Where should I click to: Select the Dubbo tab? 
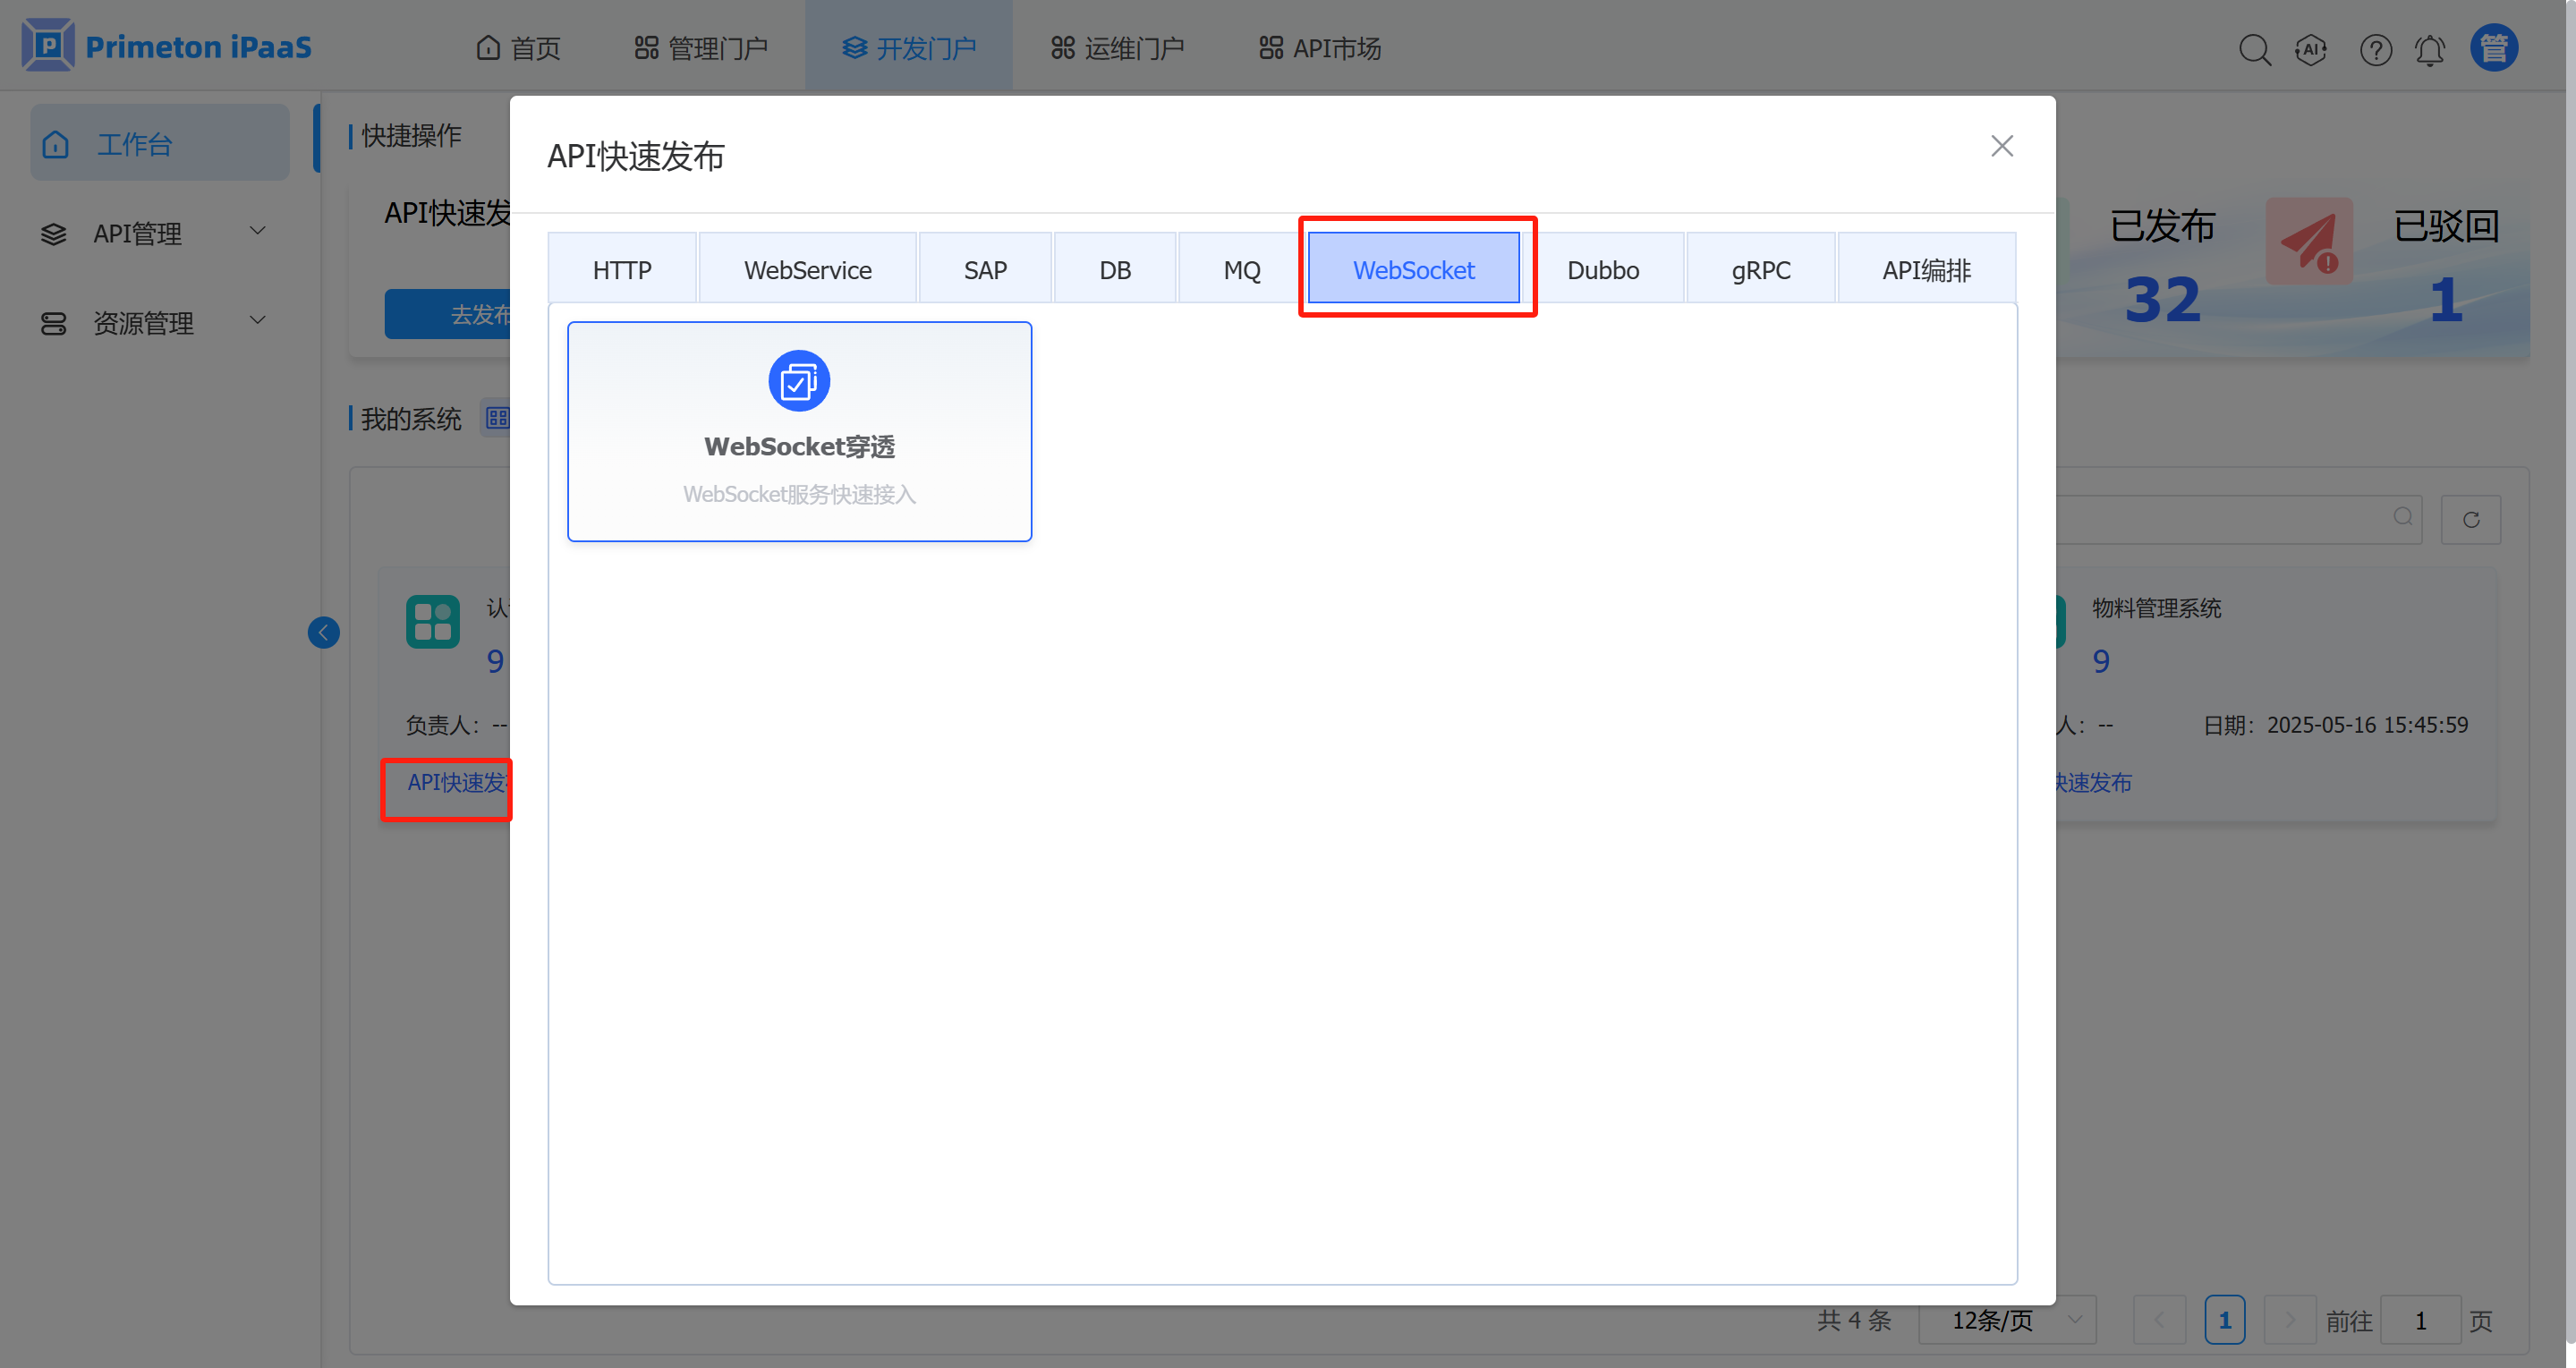[1603, 270]
